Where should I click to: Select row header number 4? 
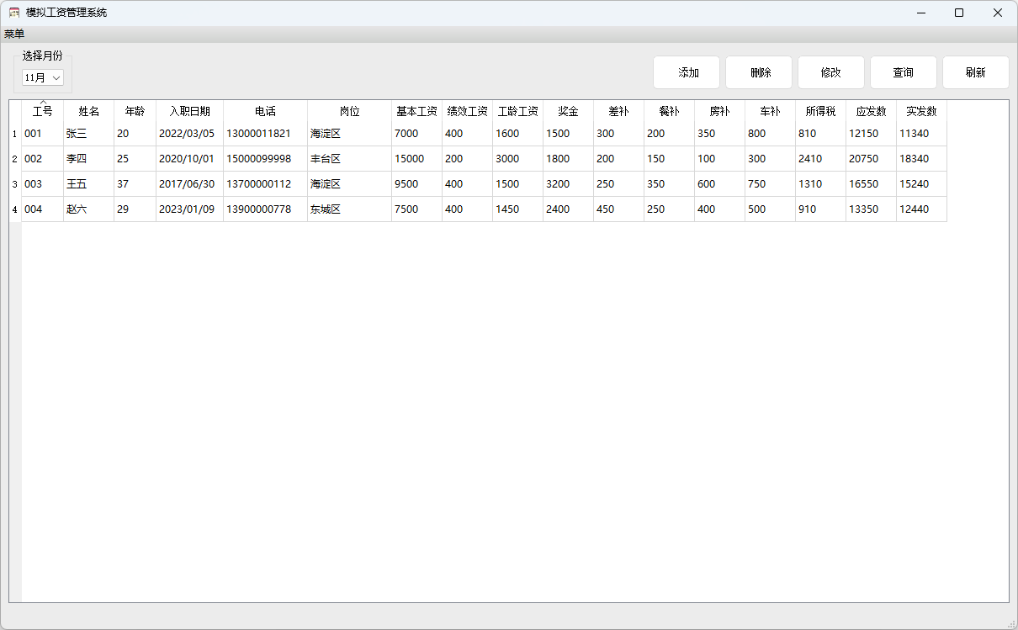(x=15, y=209)
